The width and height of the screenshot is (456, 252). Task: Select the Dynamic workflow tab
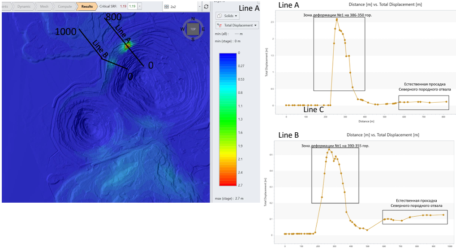(23, 7)
